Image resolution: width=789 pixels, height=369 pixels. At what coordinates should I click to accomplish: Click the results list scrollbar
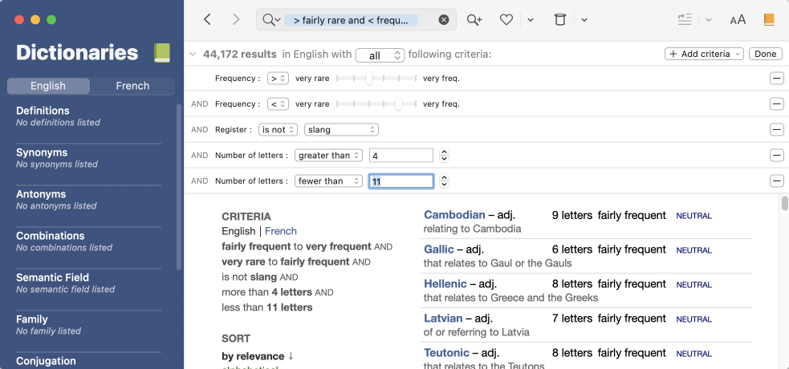tap(784, 204)
